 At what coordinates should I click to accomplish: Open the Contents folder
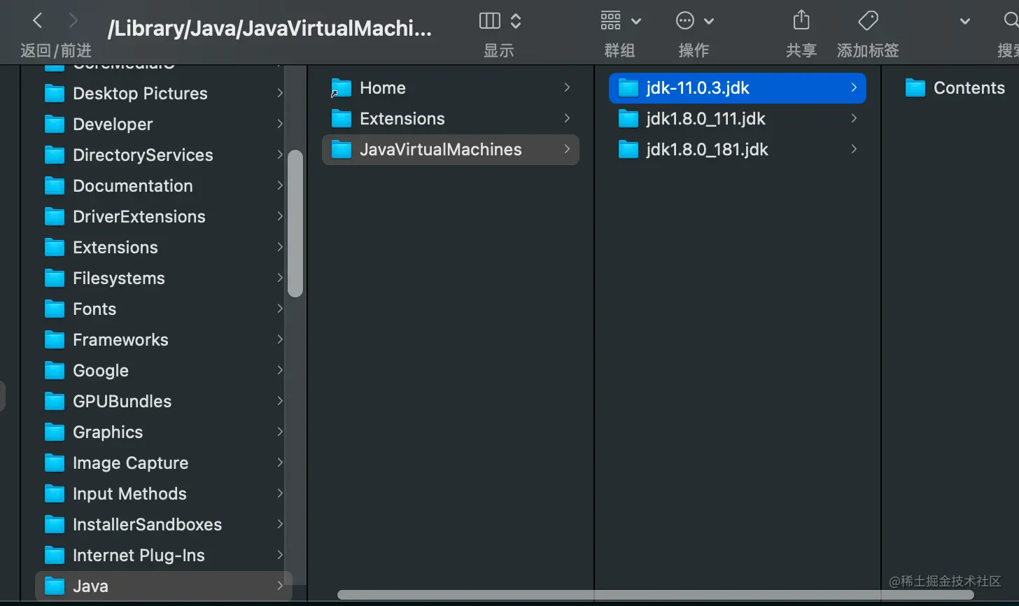click(x=969, y=87)
